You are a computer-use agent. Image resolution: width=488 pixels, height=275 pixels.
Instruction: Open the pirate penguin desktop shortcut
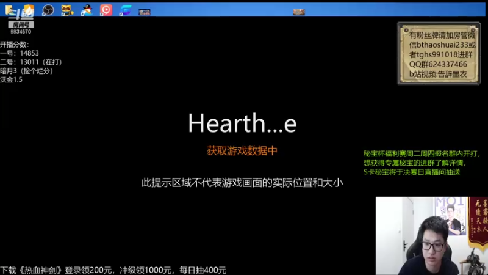(87, 10)
